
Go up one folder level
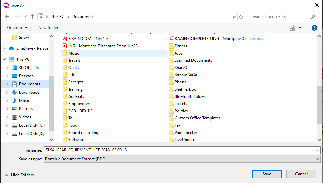(33, 16)
